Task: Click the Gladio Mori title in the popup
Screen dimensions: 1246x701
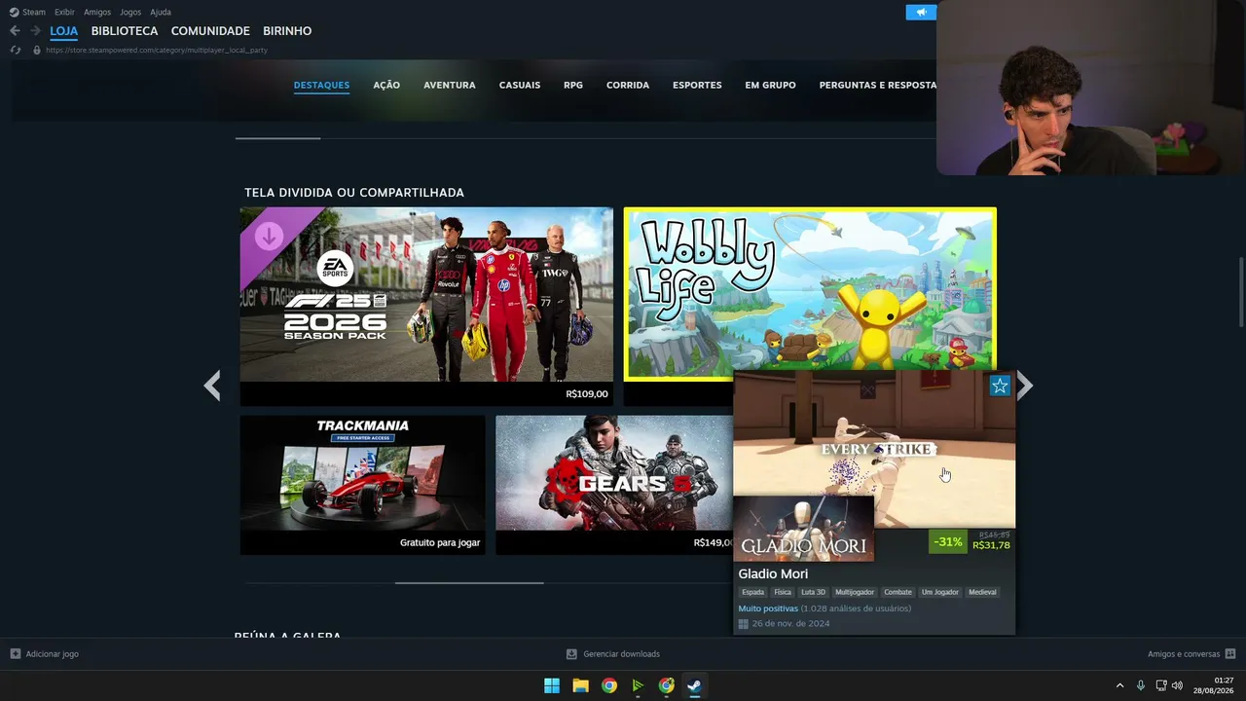Action: (773, 573)
